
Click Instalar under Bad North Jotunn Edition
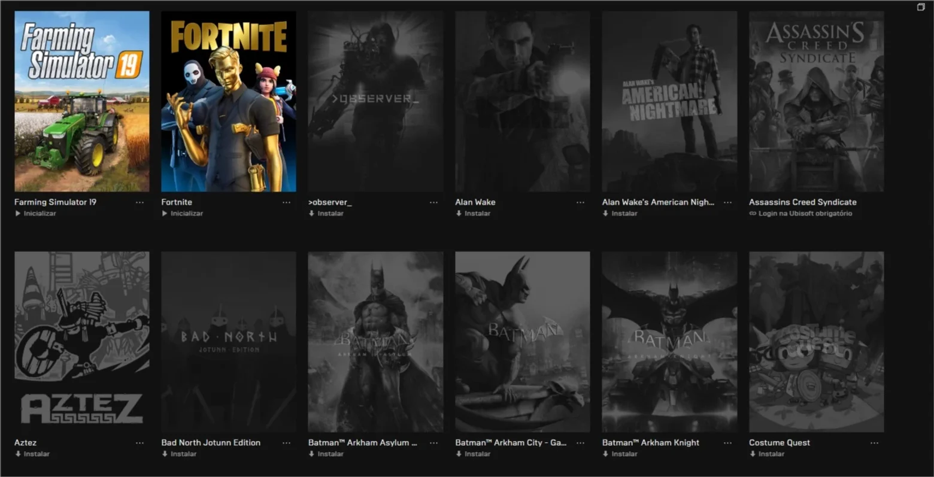[179, 454]
